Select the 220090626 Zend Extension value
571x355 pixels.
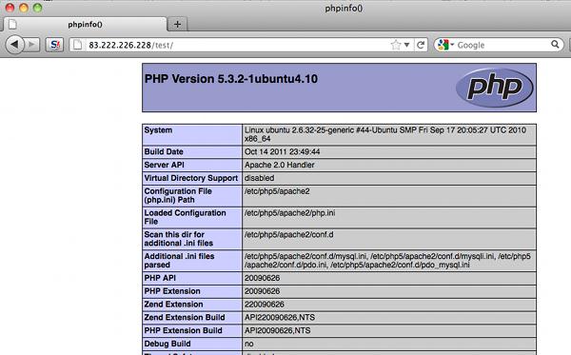(265, 304)
